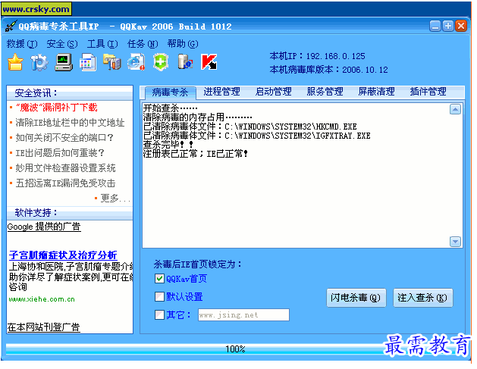Click the 注册表已正常 log line
Screen dimensions: 477x369
click(196, 154)
